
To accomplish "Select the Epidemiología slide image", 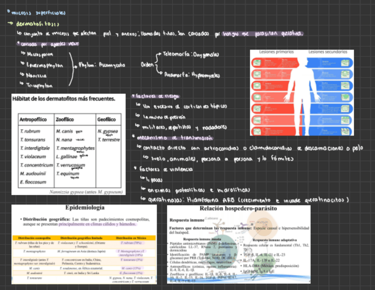I will point(84,243).
